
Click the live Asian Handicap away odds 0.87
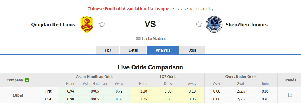click(x=119, y=99)
